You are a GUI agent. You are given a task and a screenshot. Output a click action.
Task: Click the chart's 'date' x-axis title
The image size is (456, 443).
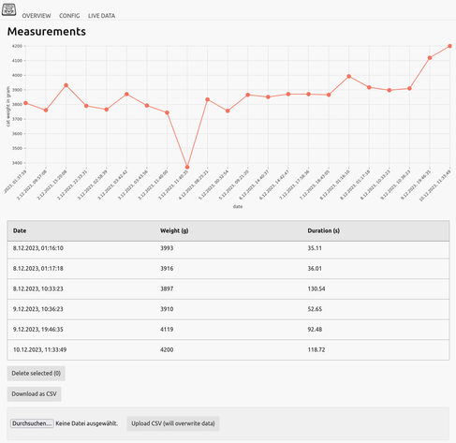click(x=238, y=207)
